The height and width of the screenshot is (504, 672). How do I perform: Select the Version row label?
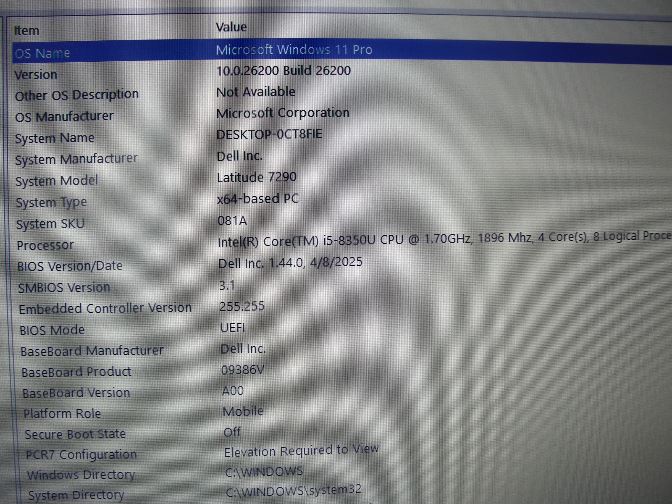(x=36, y=75)
